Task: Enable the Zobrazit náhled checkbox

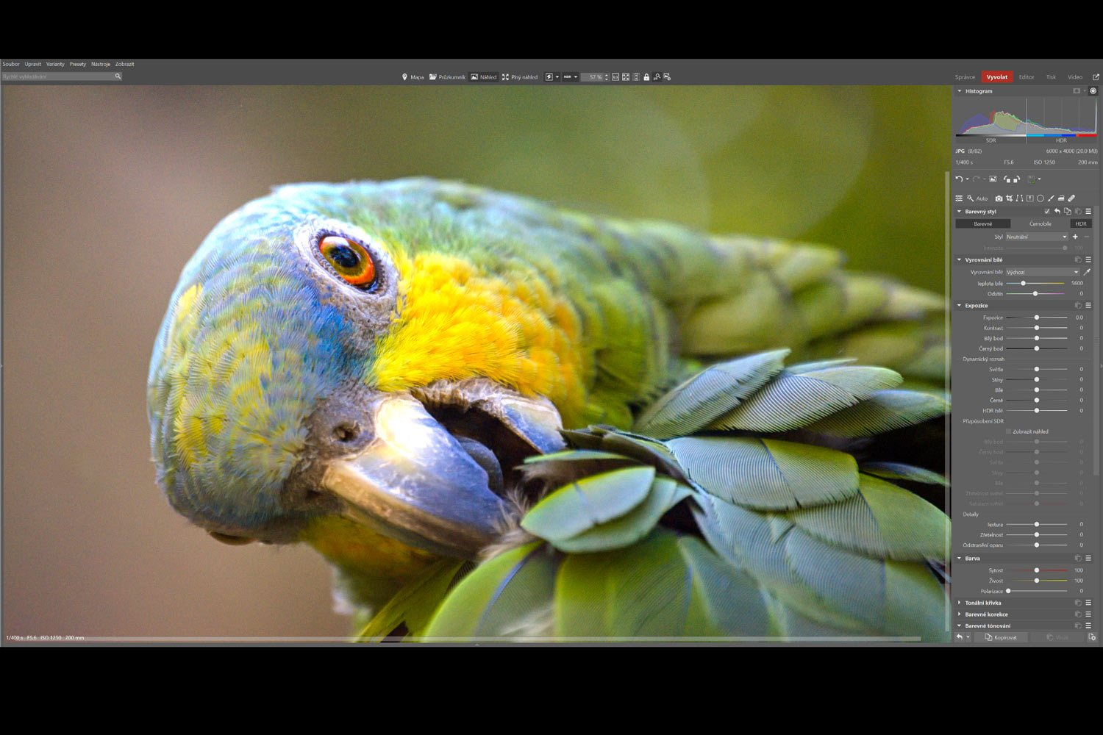Action: coord(1008,431)
